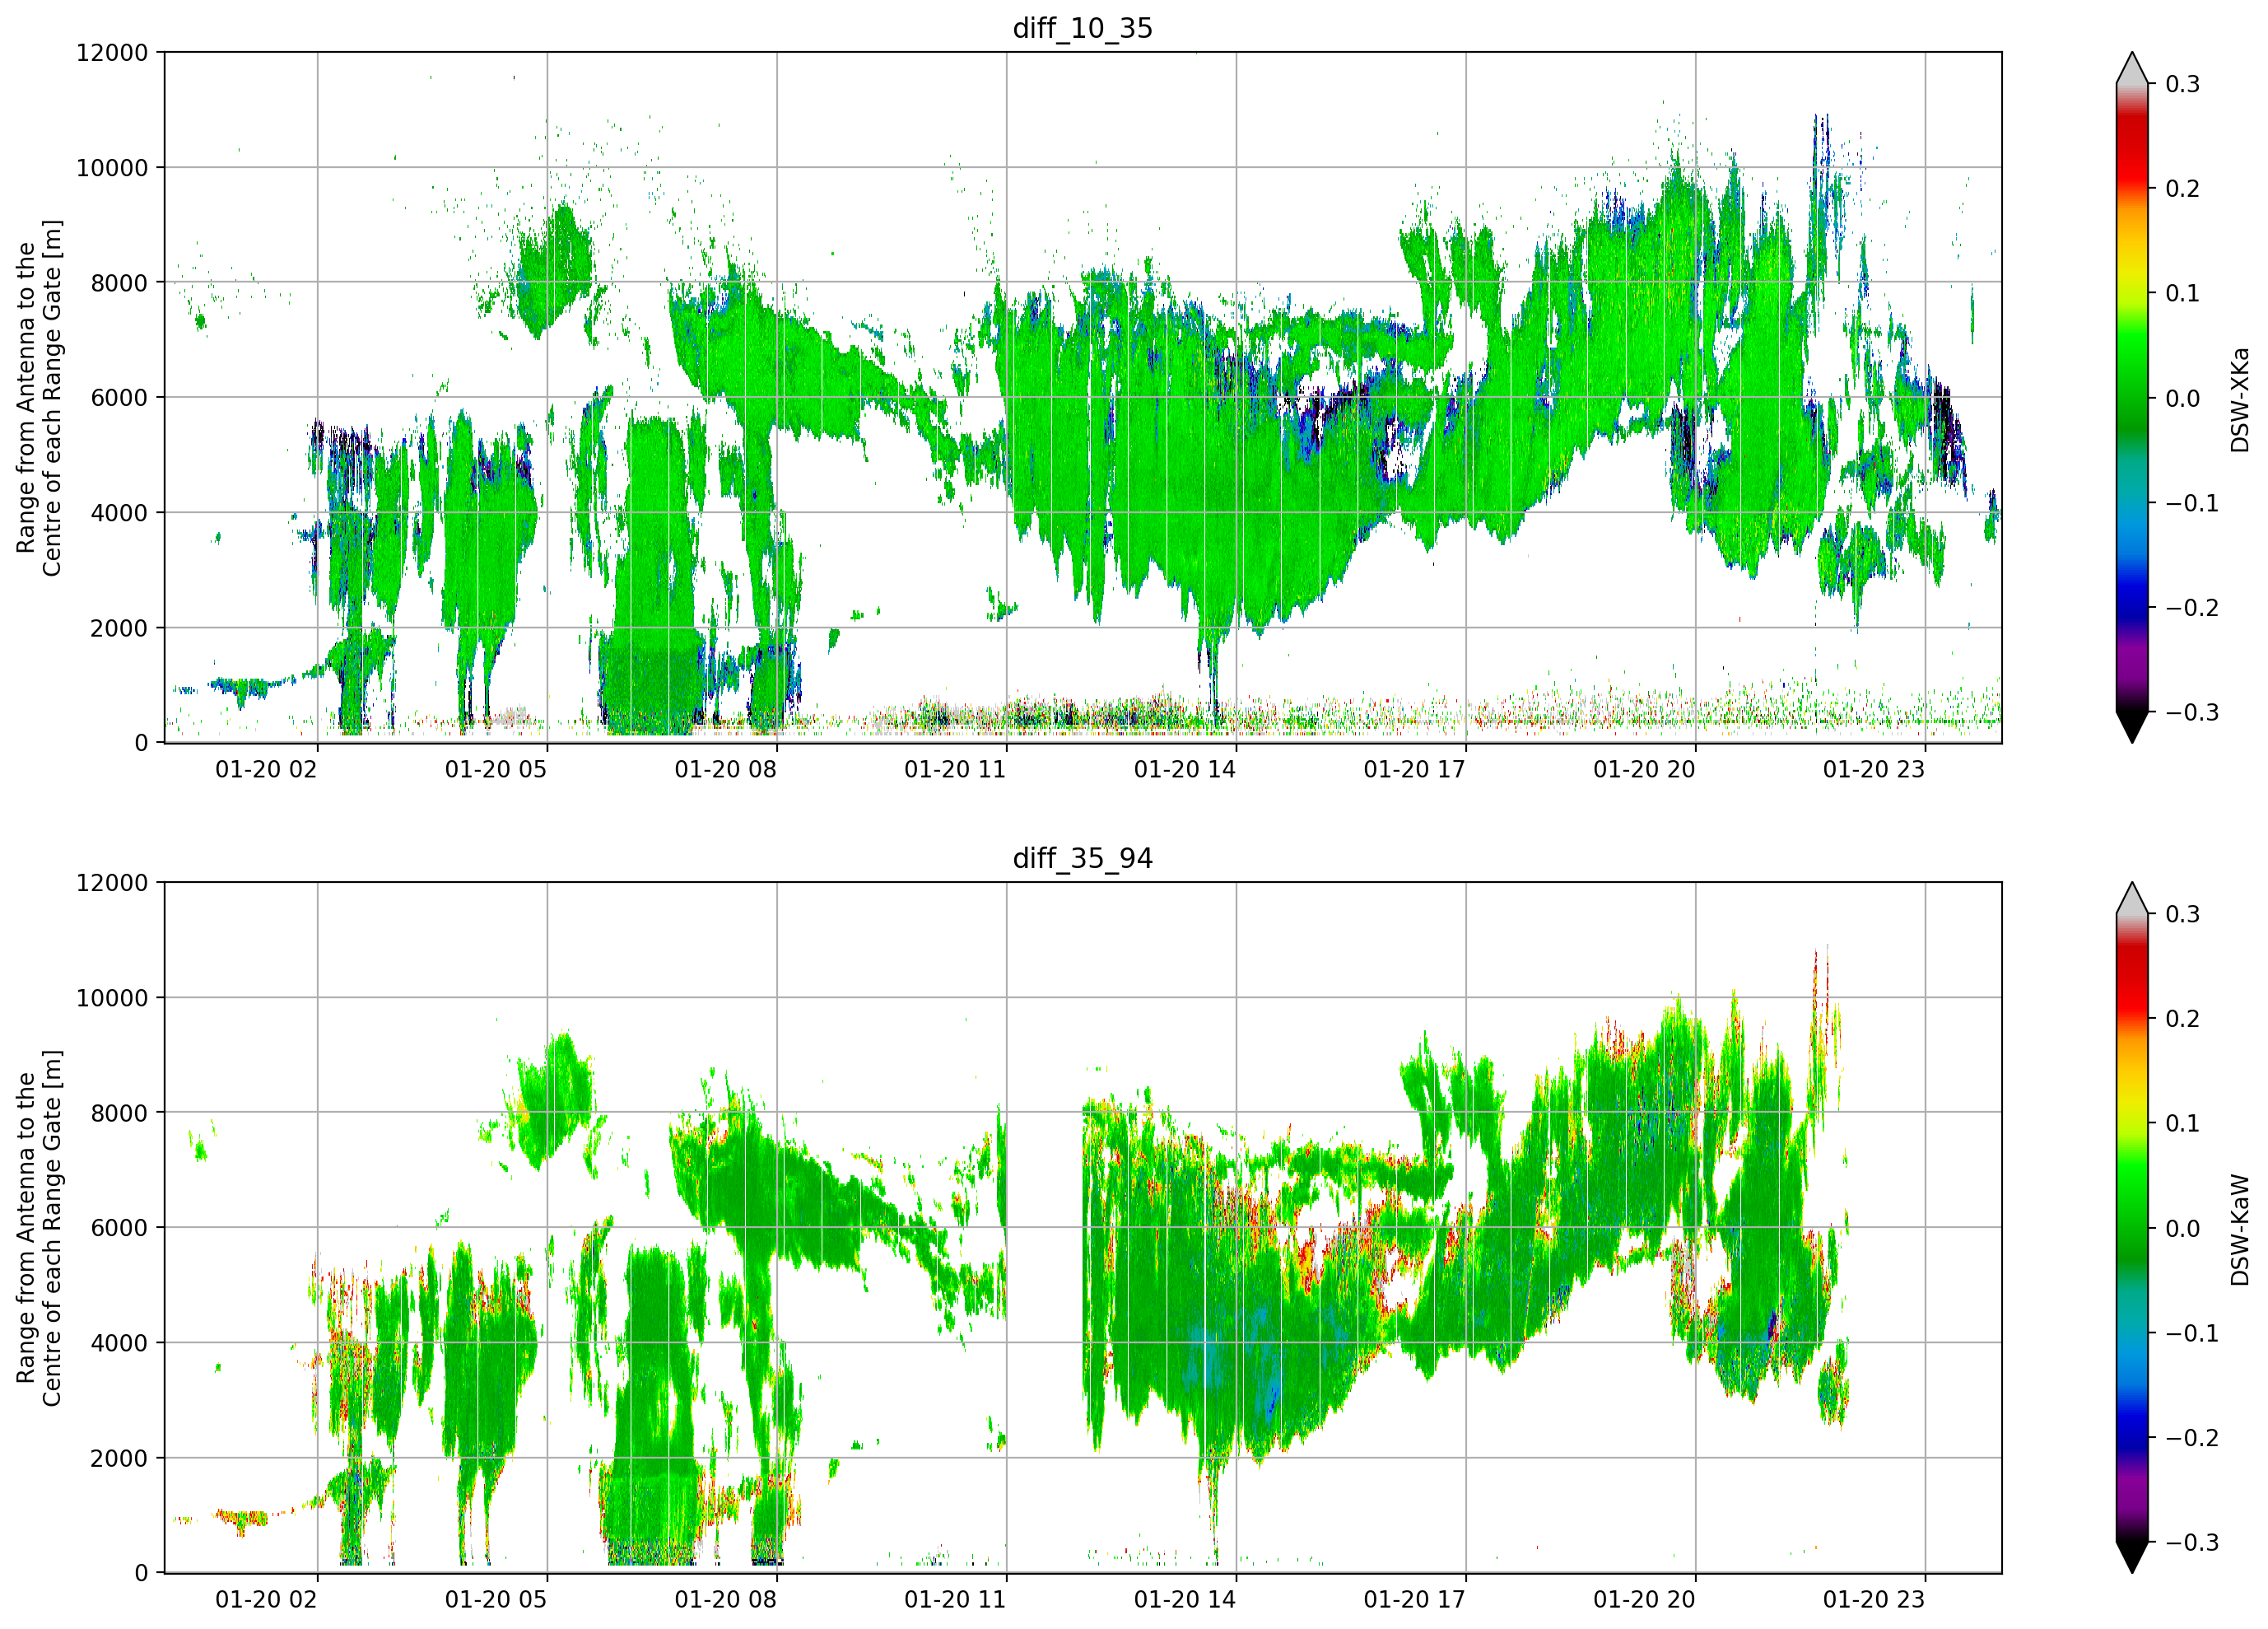Click "01-20 05" tick under diff_35_94 plot
This screenshot has width=2268, height=1629.
496,1600
